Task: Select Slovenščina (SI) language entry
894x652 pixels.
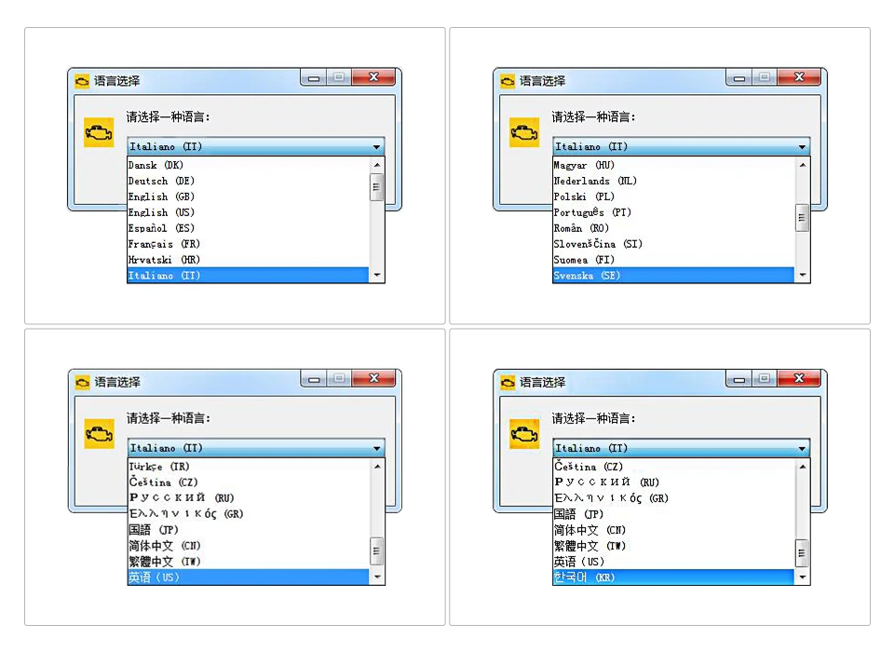Action: [x=674, y=244]
